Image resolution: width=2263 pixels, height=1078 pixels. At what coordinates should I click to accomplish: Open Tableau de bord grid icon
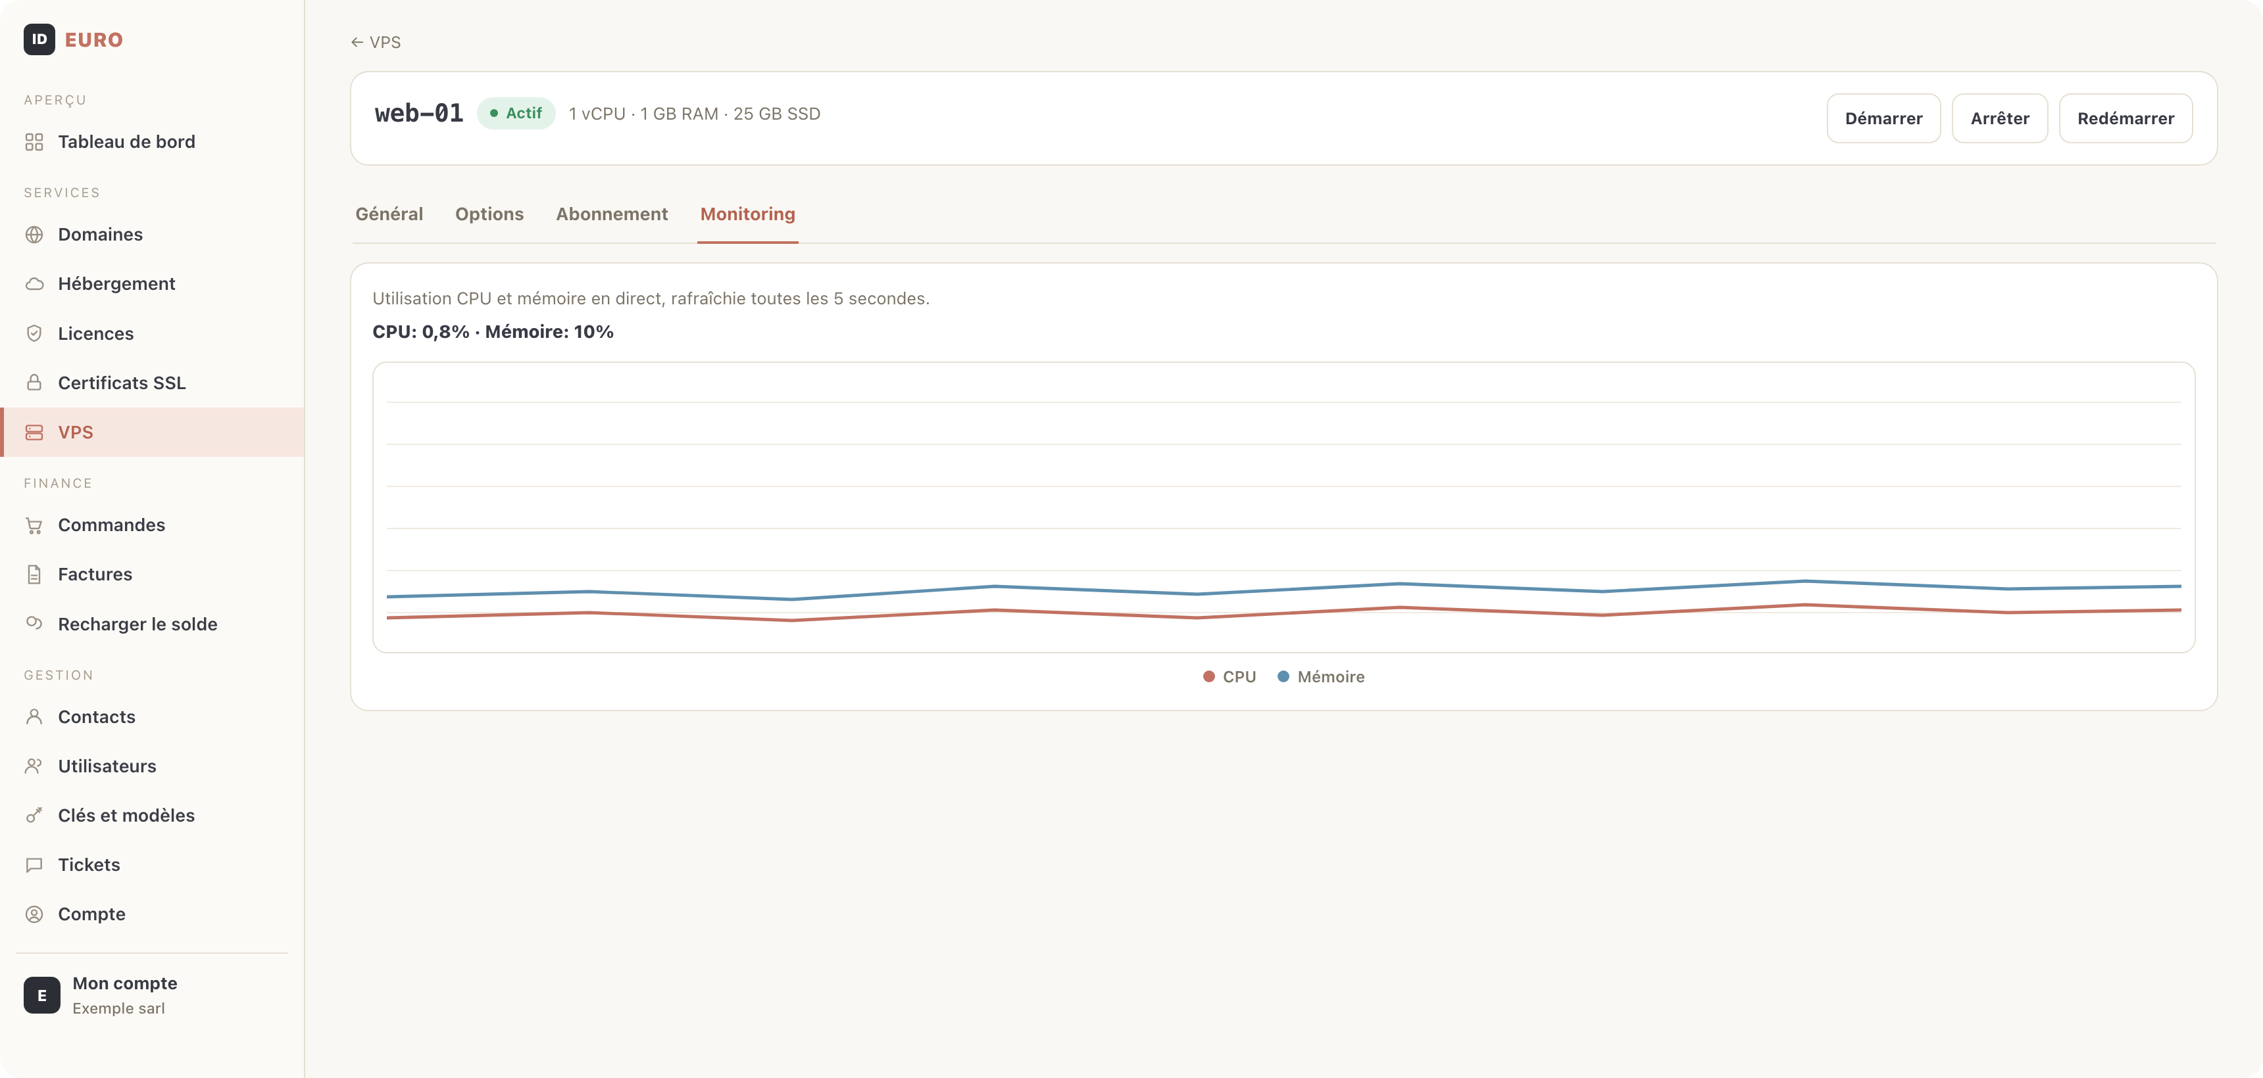click(34, 142)
